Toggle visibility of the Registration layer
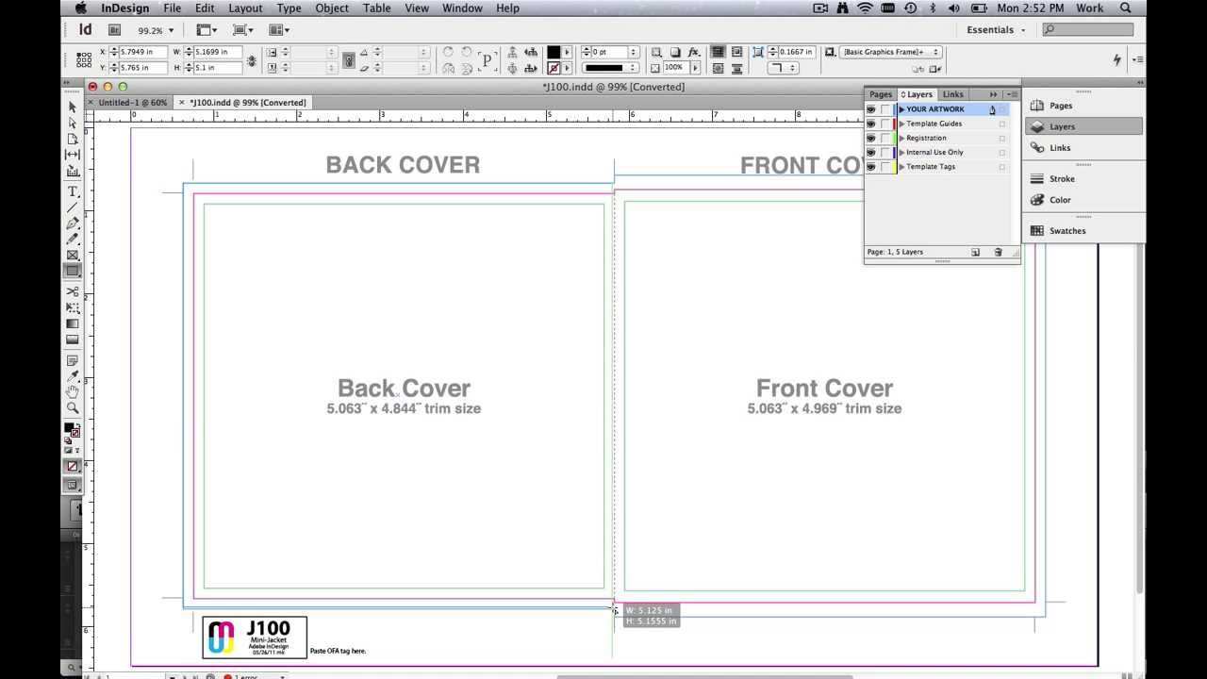This screenshot has height=679, width=1207. tap(871, 138)
